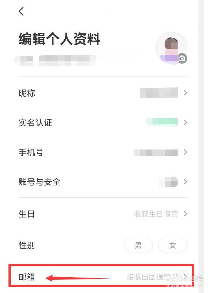
Task: Tap the 生日 row chevron
Action: (x=185, y=214)
